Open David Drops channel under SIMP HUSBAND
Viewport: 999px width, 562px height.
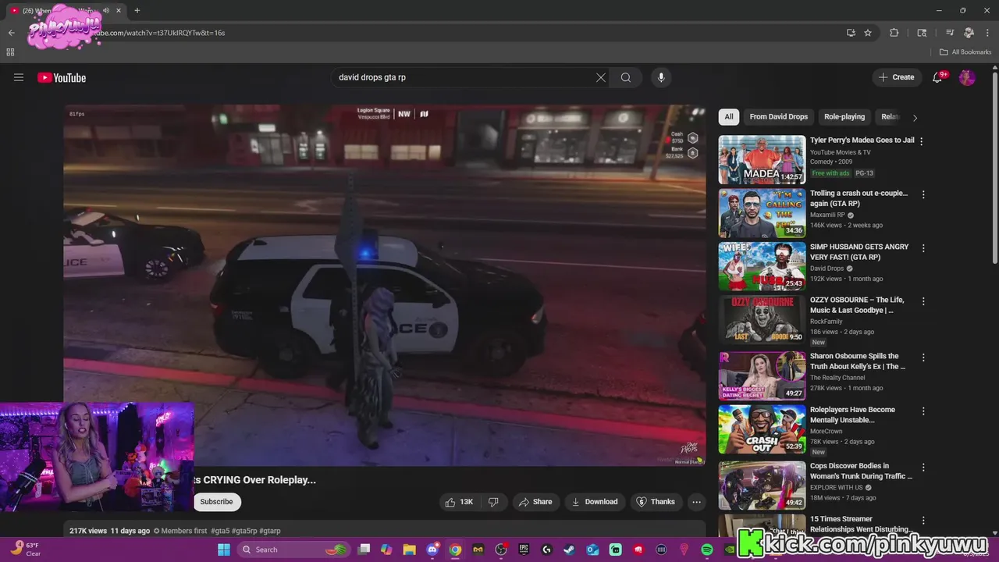(827, 269)
